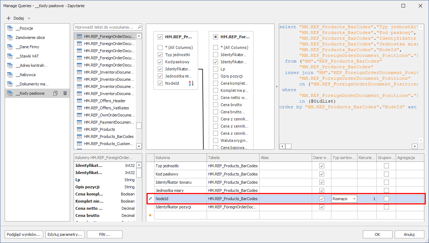Toggle Grupowanie checkbox for NodeId row
Screen dimensions: 429x243
386,199
